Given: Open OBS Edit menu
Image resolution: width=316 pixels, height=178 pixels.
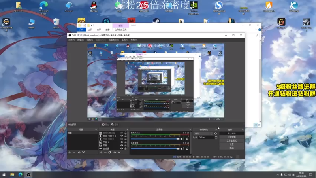Looking at the screenshot, I should point(81,40).
